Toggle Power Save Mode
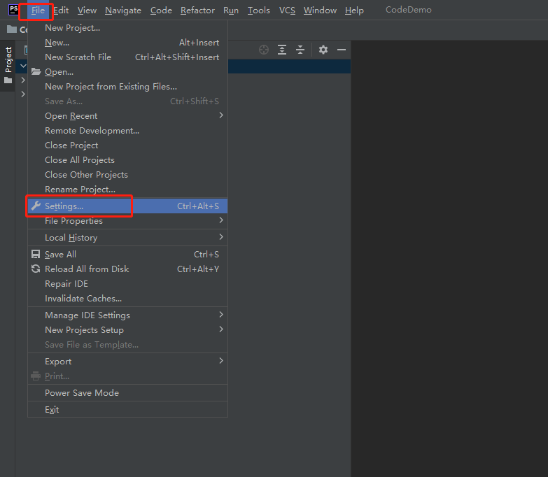This screenshot has width=548, height=477. 127,392
